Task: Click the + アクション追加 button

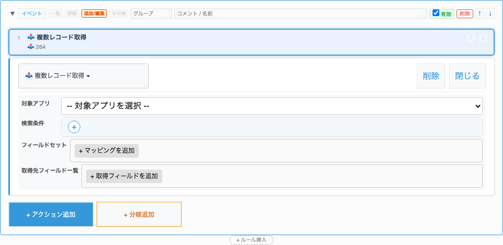Action: click(x=51, y=214)
